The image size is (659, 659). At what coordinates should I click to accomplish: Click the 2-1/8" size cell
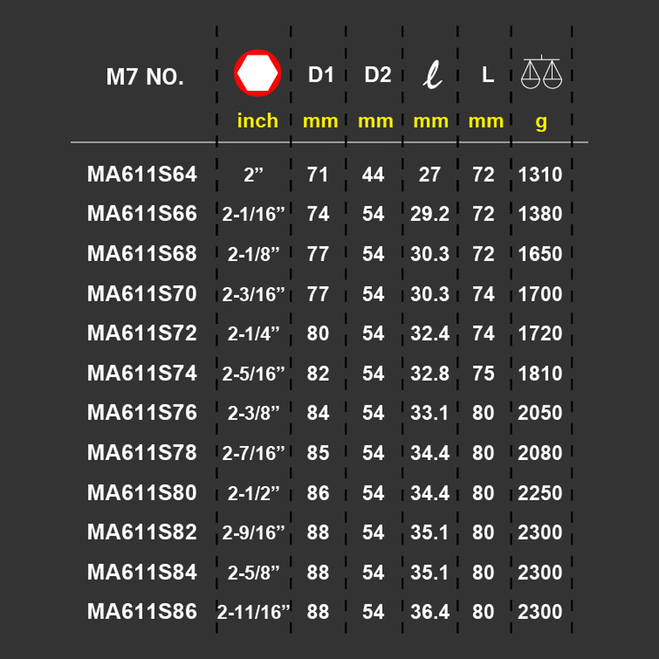click(254, 254)
